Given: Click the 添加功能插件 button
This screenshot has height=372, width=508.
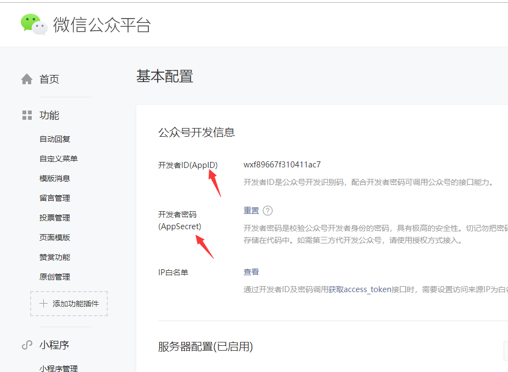Looking at the screenshot, I should pos(69,304).
